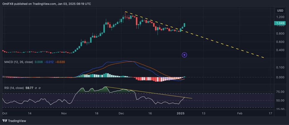Click the purple event marker icon on chart
The height and width of the screenshot is (125, 289).
pos(184,55)
